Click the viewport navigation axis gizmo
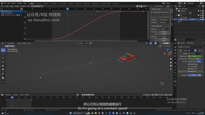This screenshot has height=115, width=205. tap(168, 53)
